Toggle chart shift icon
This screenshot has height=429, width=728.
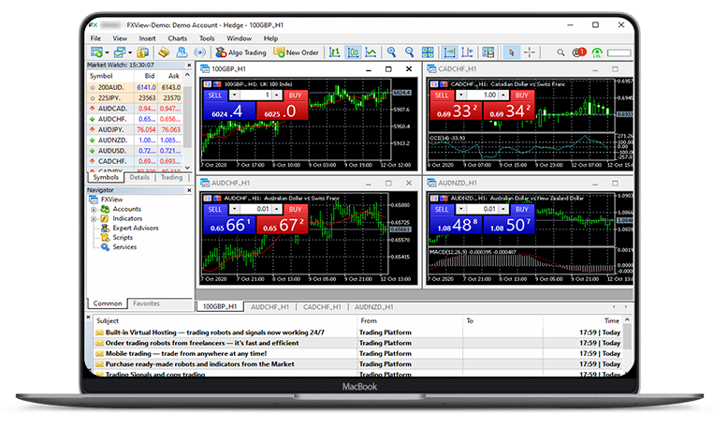pyautogui.click(x=468, y=52)
